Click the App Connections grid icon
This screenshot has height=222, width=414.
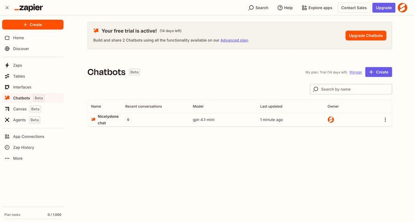[7, 136]
